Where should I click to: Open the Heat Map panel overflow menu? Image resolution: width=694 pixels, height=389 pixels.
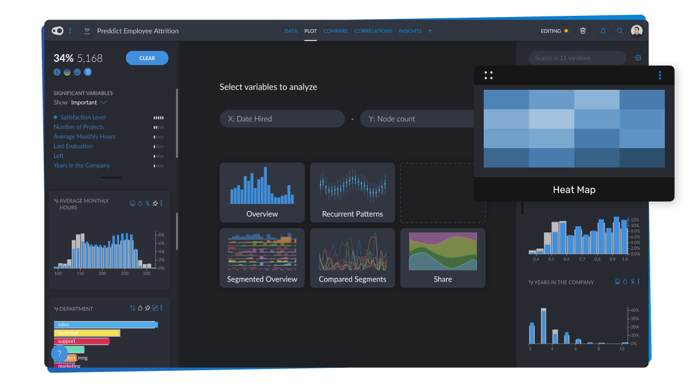(660, 75)
